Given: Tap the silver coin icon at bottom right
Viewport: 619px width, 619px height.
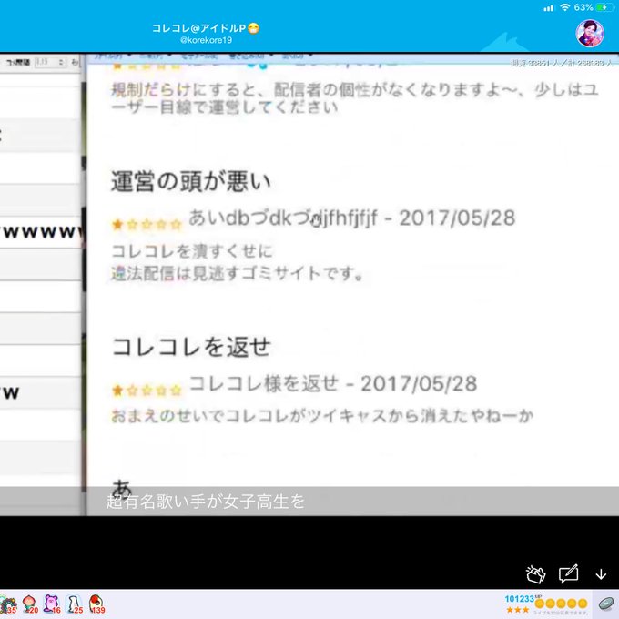Looking at the screenshot, I should [x=606, y=604].
